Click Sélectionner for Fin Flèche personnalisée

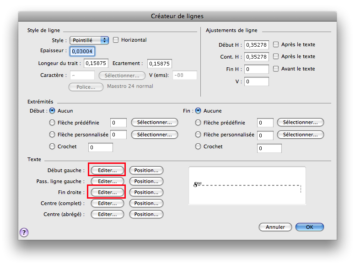tap(300, 135)
